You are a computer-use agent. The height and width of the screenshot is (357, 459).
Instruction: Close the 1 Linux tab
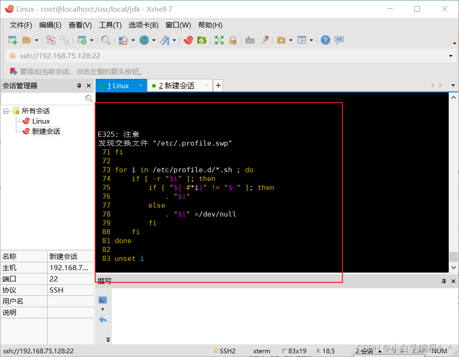140,85
